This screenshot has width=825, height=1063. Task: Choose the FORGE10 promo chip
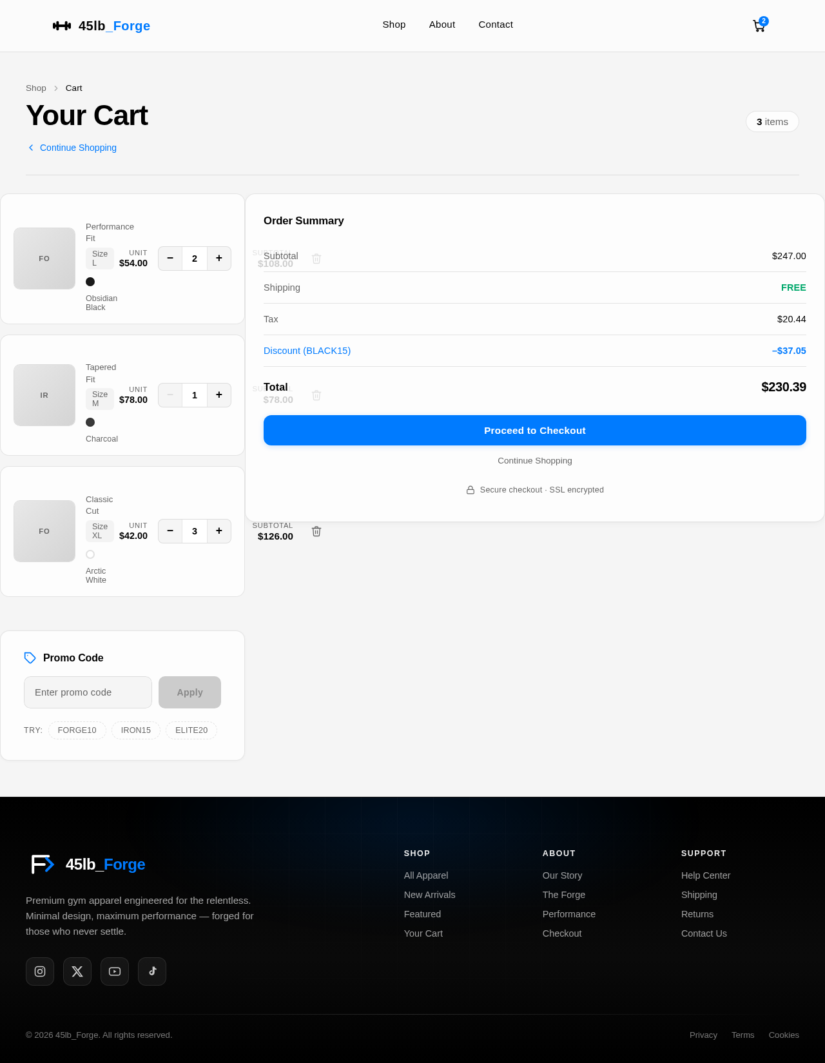77,730
